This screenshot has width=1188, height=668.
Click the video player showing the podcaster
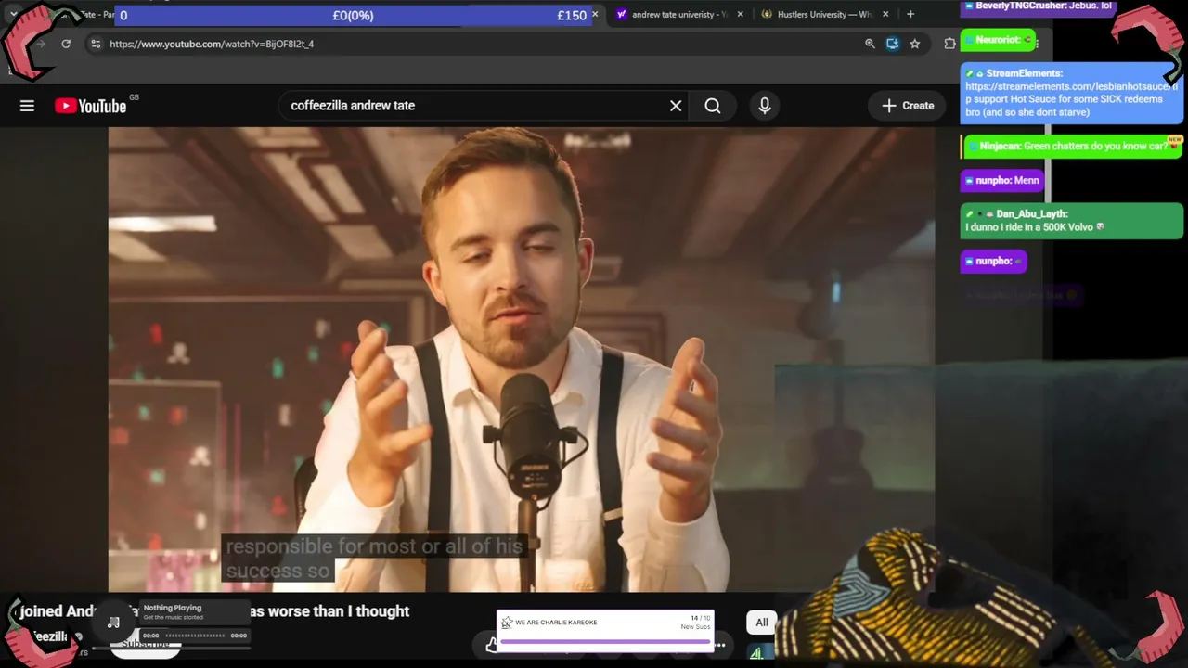521,359
